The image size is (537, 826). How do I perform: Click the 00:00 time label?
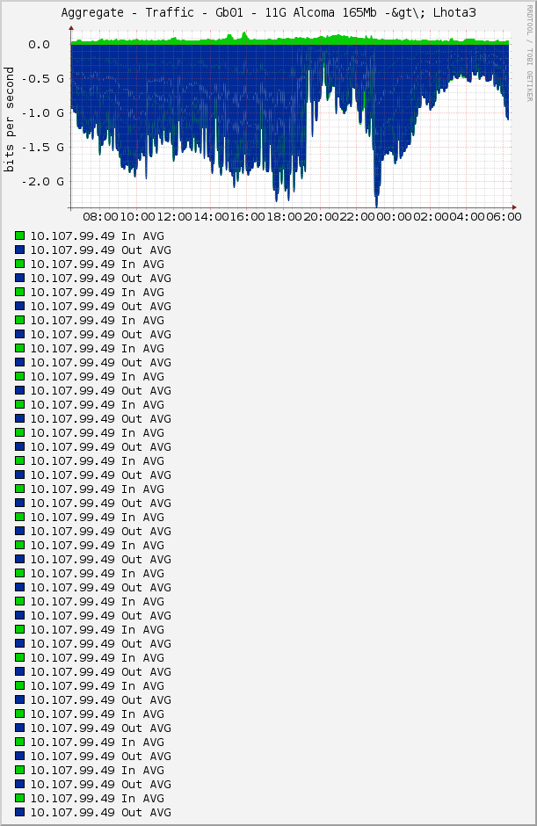click(x=395, y=217)
